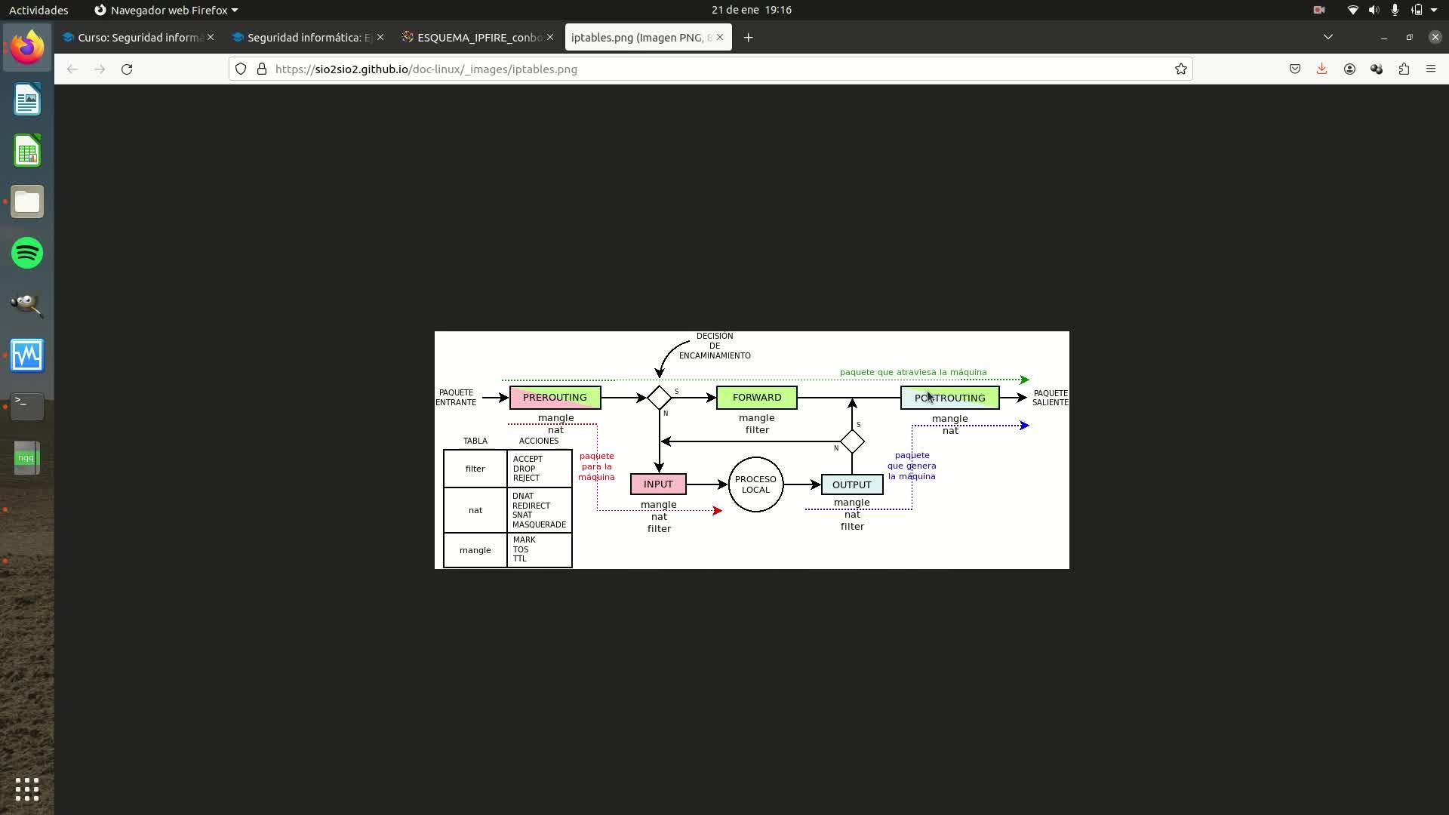Open the extensions puzzle icon
1449x815 pixels.
[1404, 69]
